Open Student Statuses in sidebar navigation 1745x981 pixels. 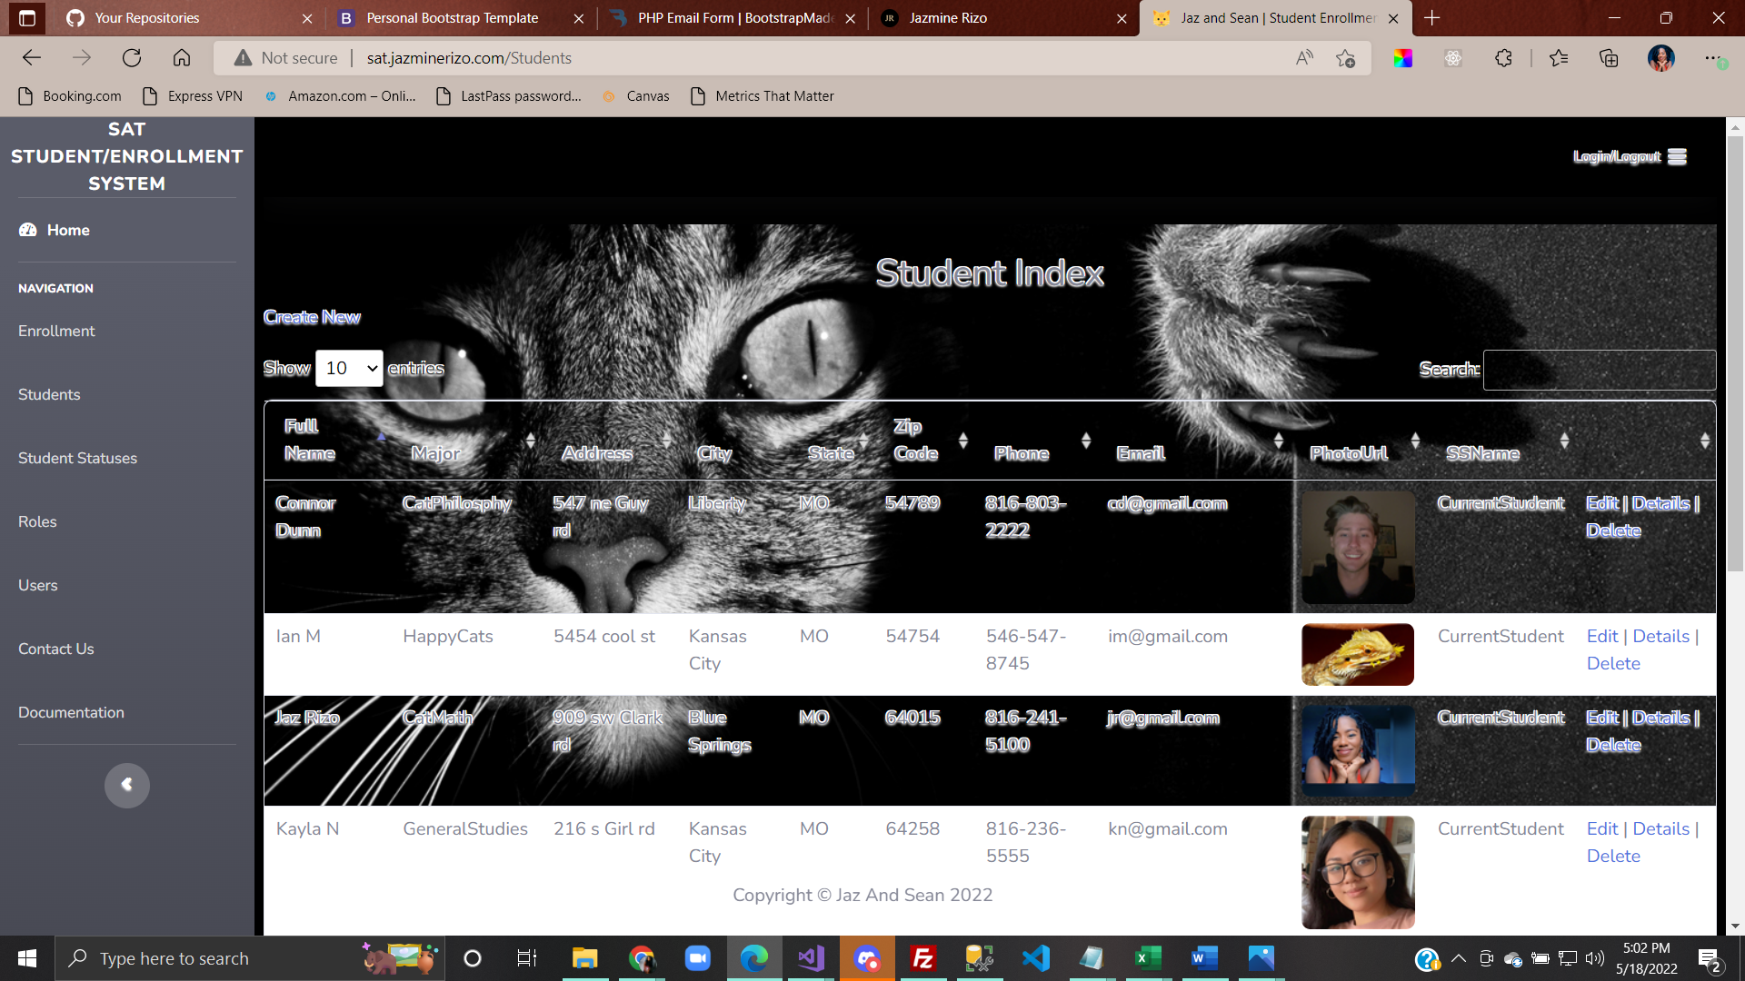point(77,458)
